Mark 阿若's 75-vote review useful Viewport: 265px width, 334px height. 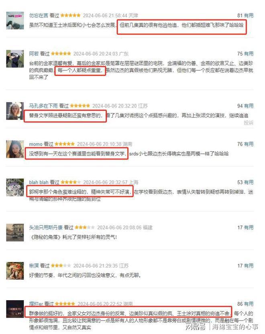coord(249,54)
